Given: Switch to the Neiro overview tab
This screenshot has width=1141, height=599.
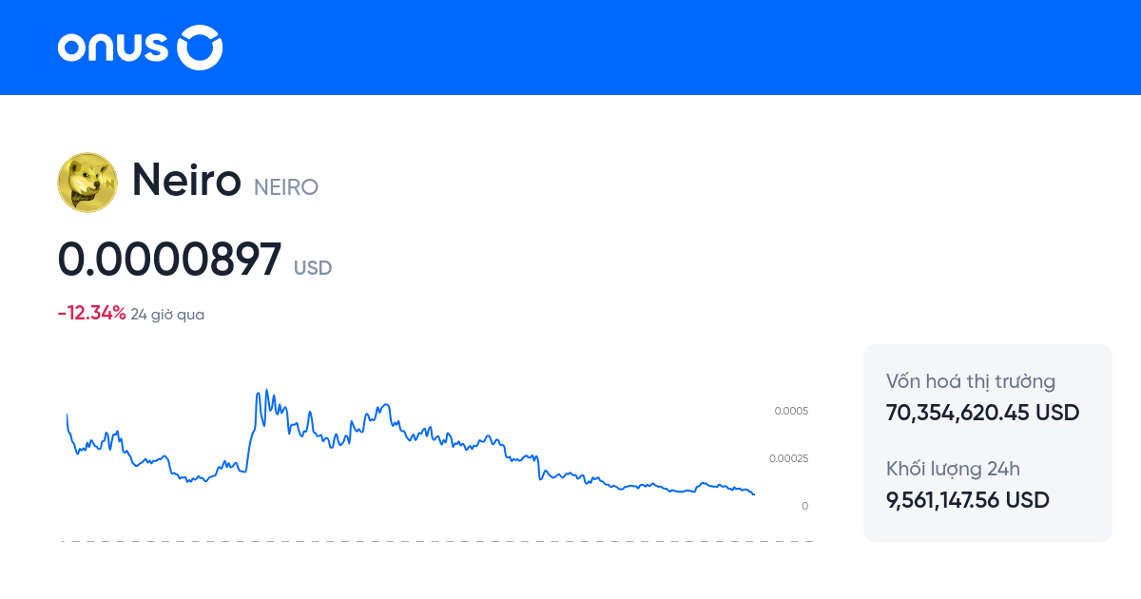Looking at the screenshot, I should coord(186,181).
